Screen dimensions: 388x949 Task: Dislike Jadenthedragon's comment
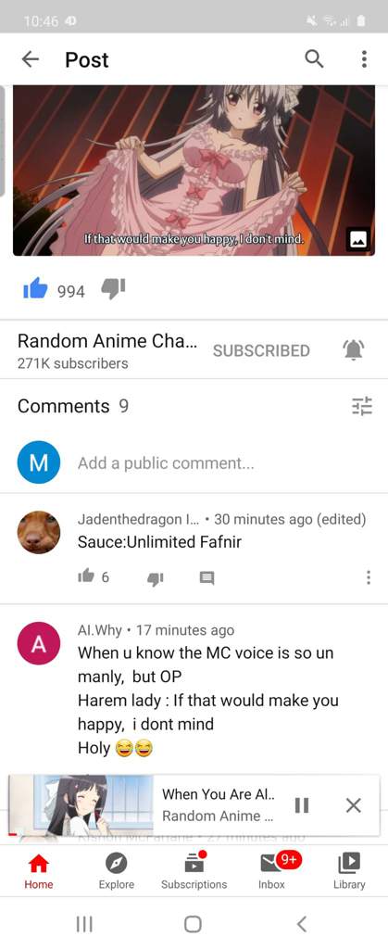[x=156, y=578]
